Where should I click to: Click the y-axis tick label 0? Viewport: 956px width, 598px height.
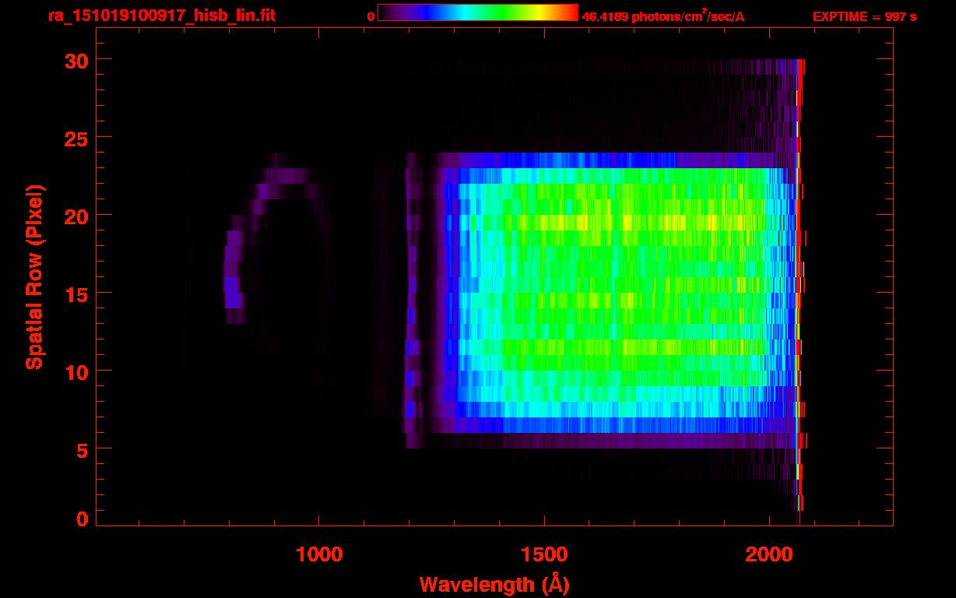tap(83, 519)
